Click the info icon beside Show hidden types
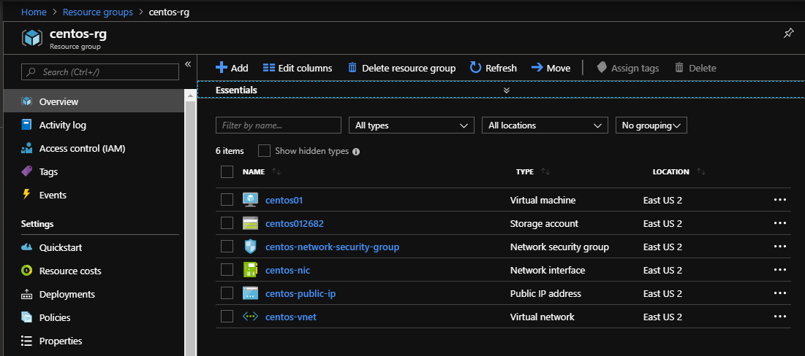805x356 pixels. (x=356, y=152)
